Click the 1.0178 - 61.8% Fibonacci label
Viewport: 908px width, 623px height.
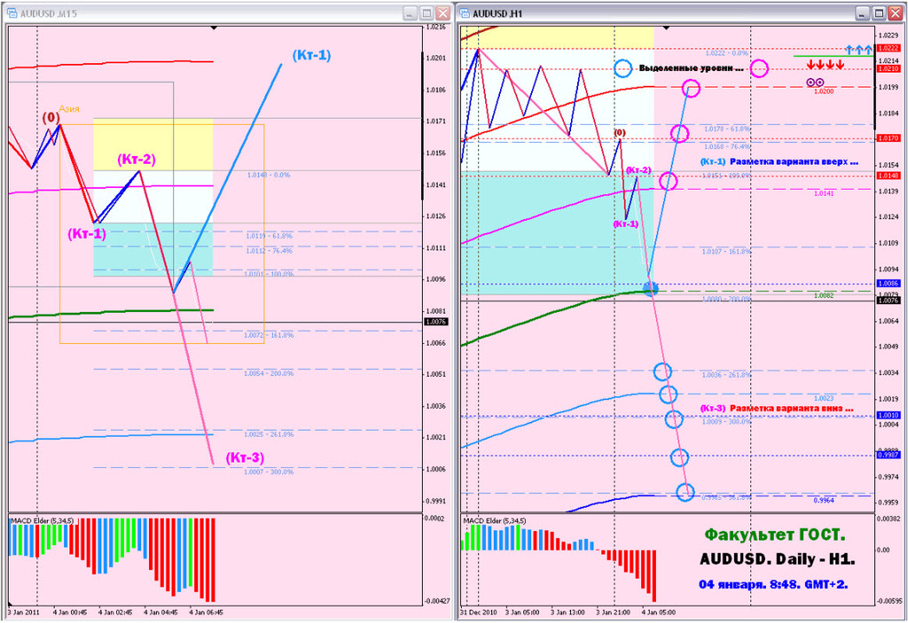727,129
